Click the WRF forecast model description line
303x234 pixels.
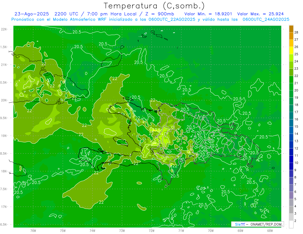point(150,19)
